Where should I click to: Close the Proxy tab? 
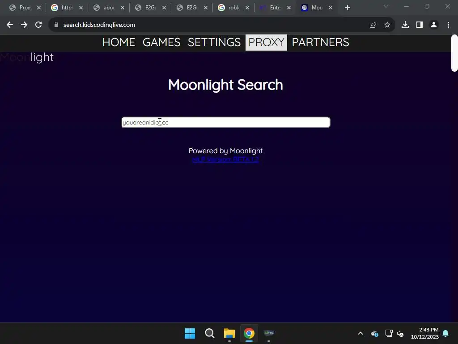point(39,8)
